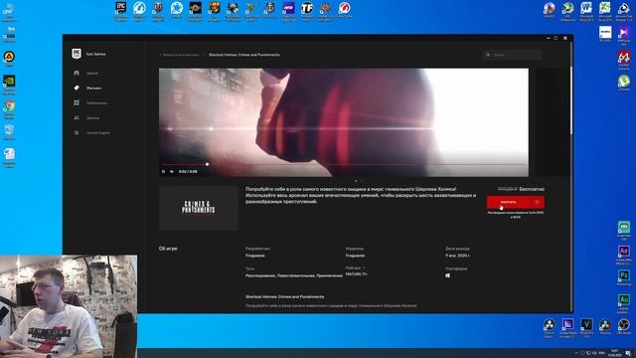
Task: Pause the game trailer video
Action: coord(163,172)
